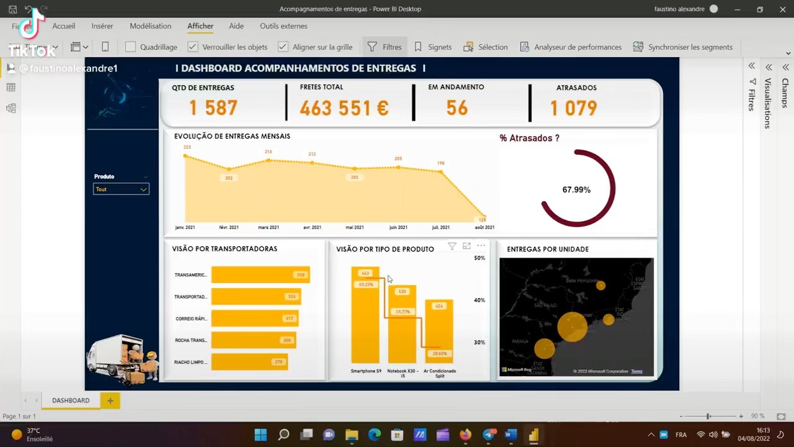Enable the Quadrillage checkbox
The image size is (794, 447).
coord(130,47)
